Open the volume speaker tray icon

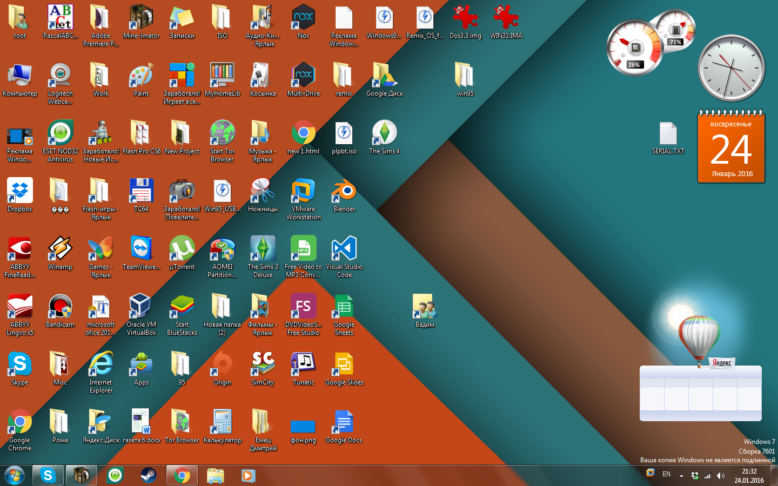(721, 476)
